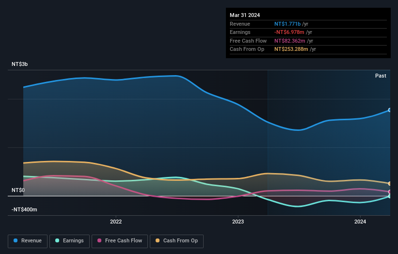
Task: Click the NT$253.288m cash from op value
Action: point(291,49)
